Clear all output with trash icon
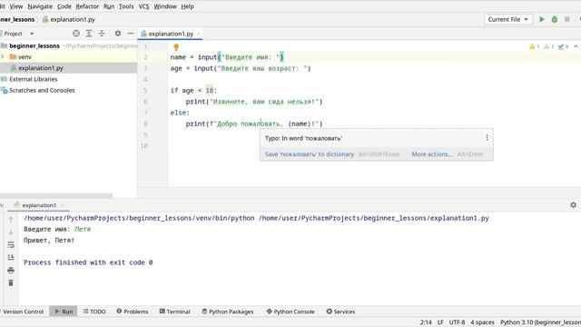Viewport: 581px width, 327px height. pos(11,282)
